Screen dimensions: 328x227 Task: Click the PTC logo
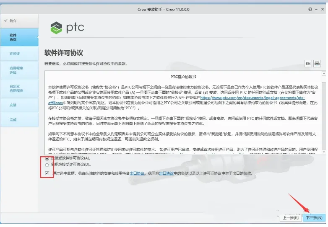tap(67, 28)
